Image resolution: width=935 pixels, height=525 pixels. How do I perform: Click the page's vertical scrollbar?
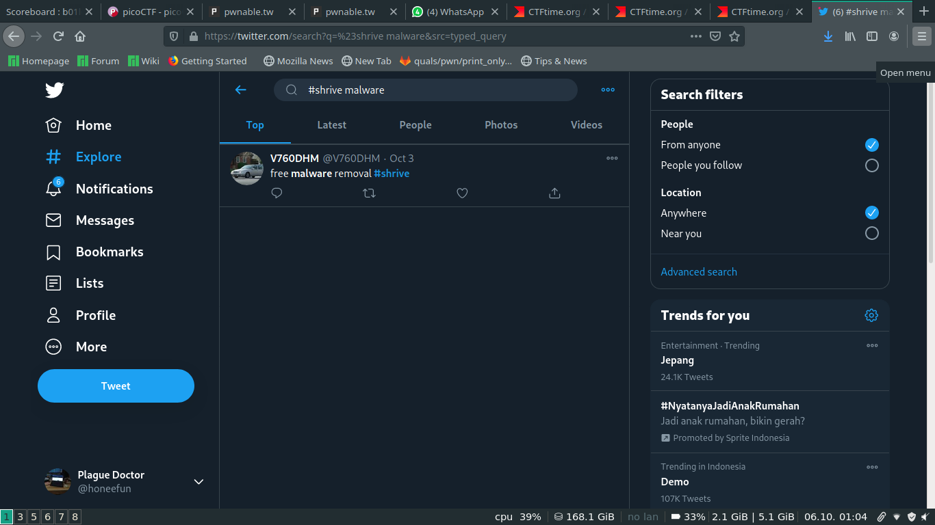point(931,174)
